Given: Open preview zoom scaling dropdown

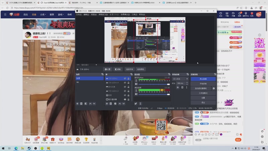Looking at the screenshot, I should pos(96,65).
